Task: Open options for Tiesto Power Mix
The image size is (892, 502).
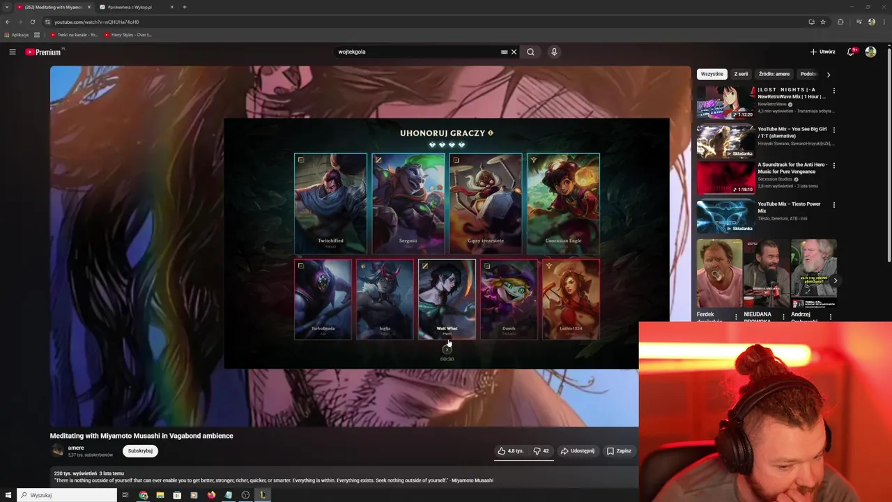Action: tap(833, 205)
